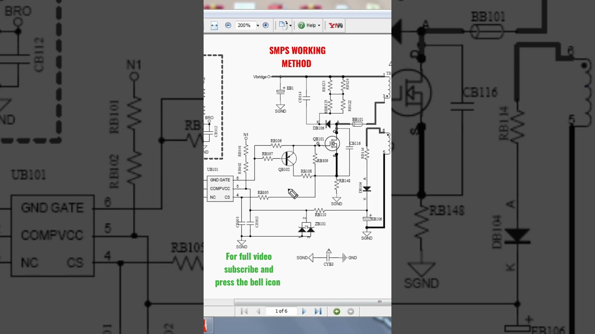Click the fit width icon
This screenshot has height=334, width=595.
[214, 26]
